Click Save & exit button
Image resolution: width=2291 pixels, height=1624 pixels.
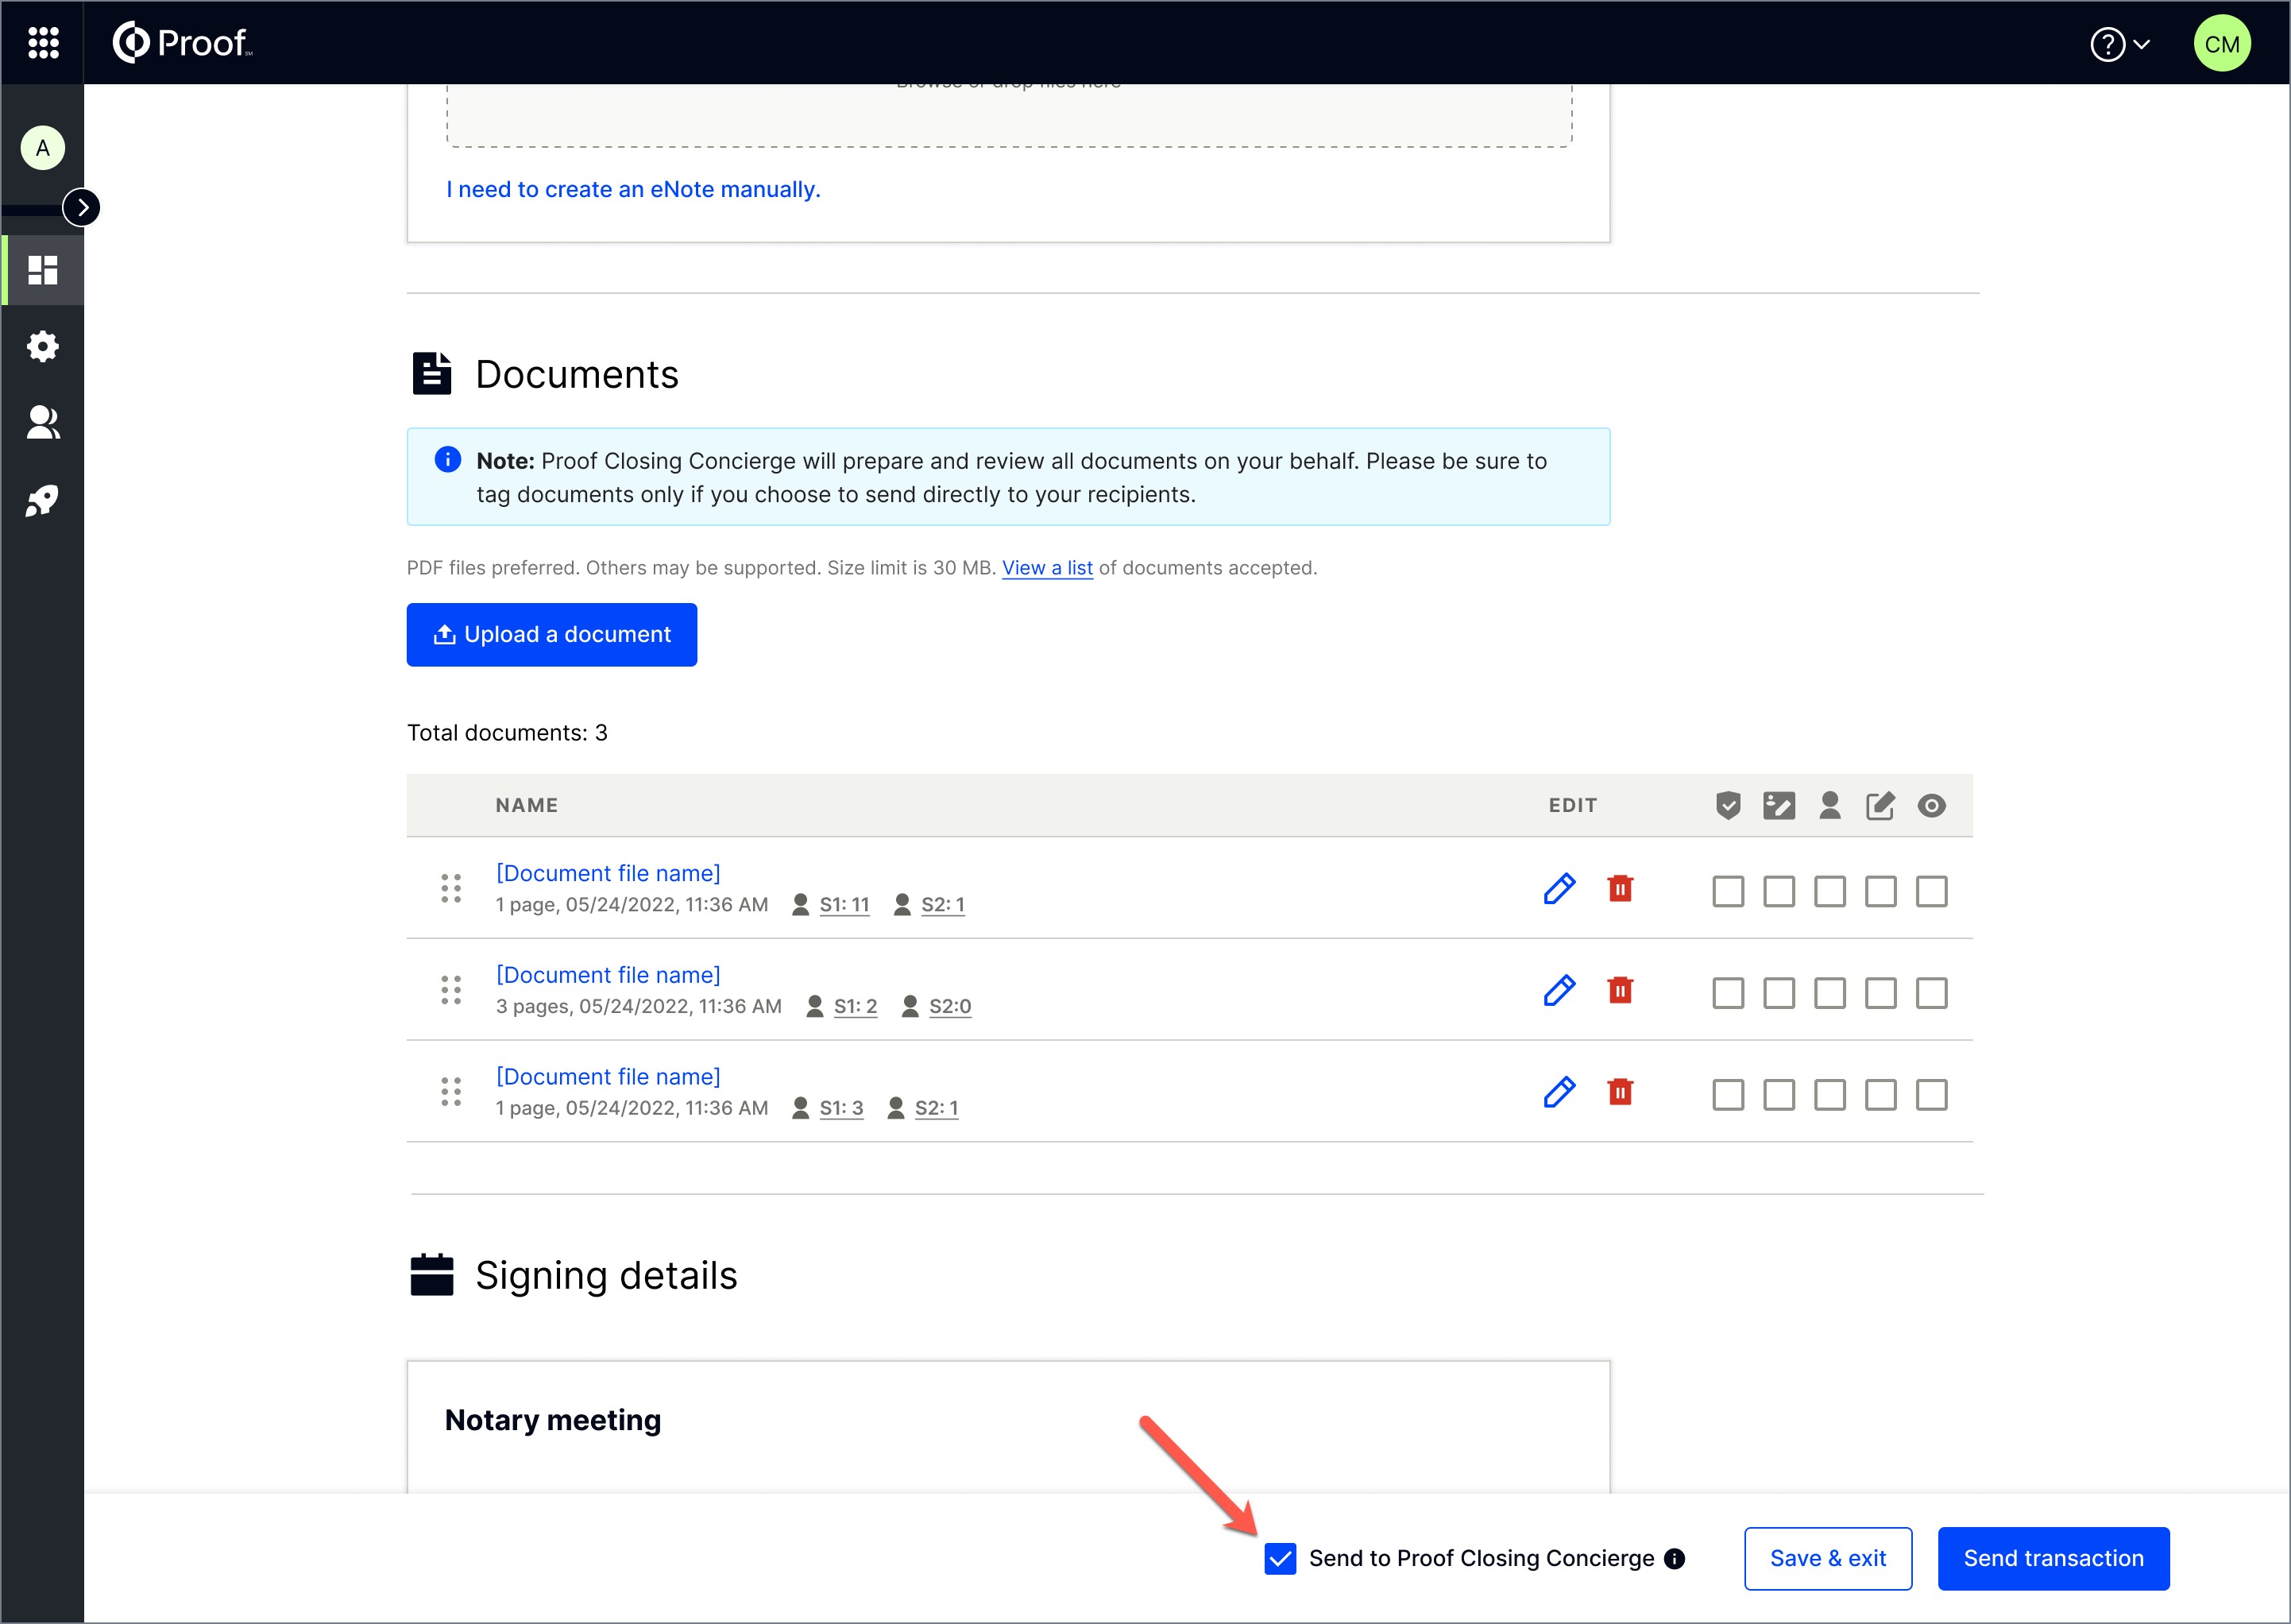tap(1828, 1559)
